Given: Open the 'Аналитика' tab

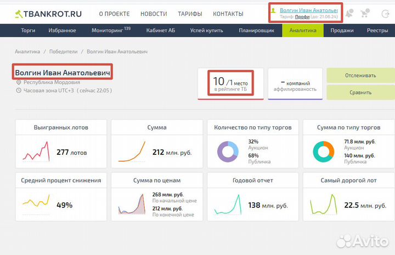Looking at the screenshot, I should coord(303,31).
